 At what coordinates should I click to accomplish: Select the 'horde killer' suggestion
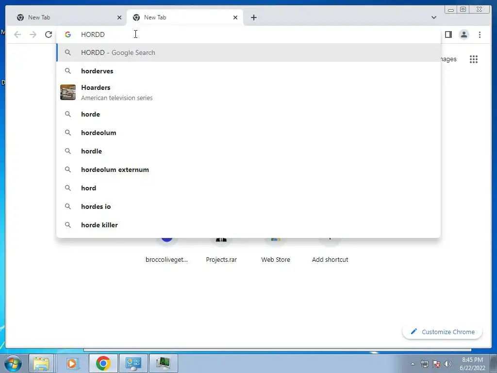click(x=248, y=224)
